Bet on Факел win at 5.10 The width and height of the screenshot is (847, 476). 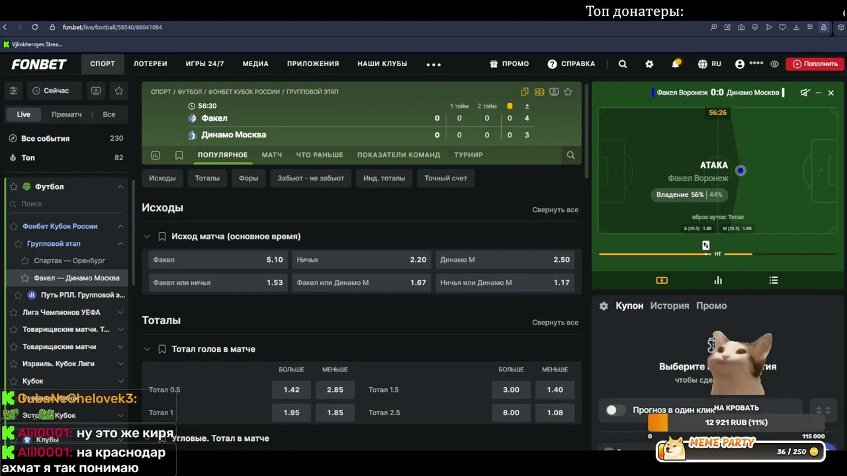pyautogui.click(x=218, y=260)
